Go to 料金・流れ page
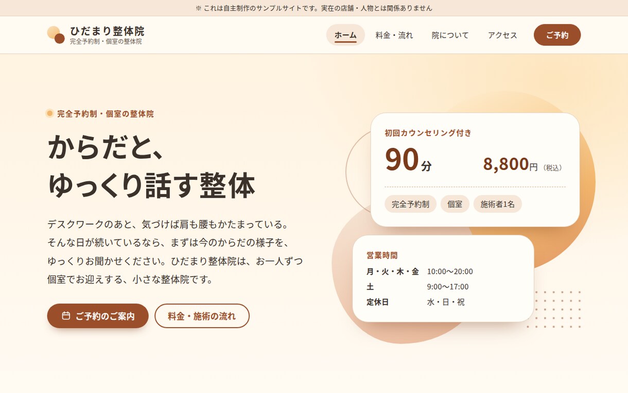This screenshot has height=393, width=628. pos(394,35)
